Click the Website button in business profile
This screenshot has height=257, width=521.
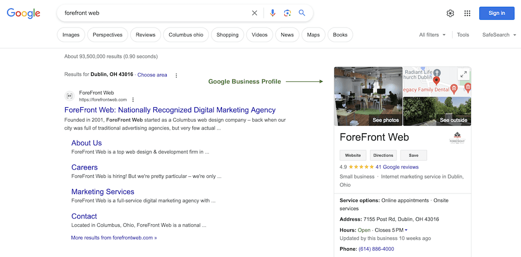[353, 155]
